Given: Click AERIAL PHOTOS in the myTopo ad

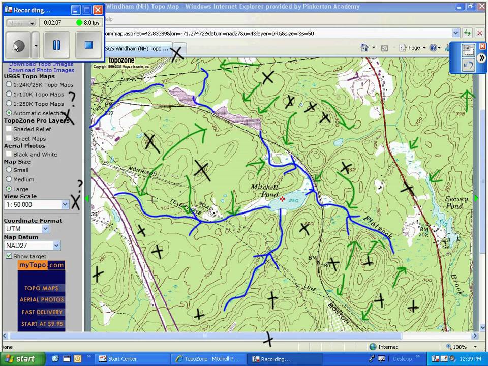Looking at the screenshot, I should tap(42, 300).
